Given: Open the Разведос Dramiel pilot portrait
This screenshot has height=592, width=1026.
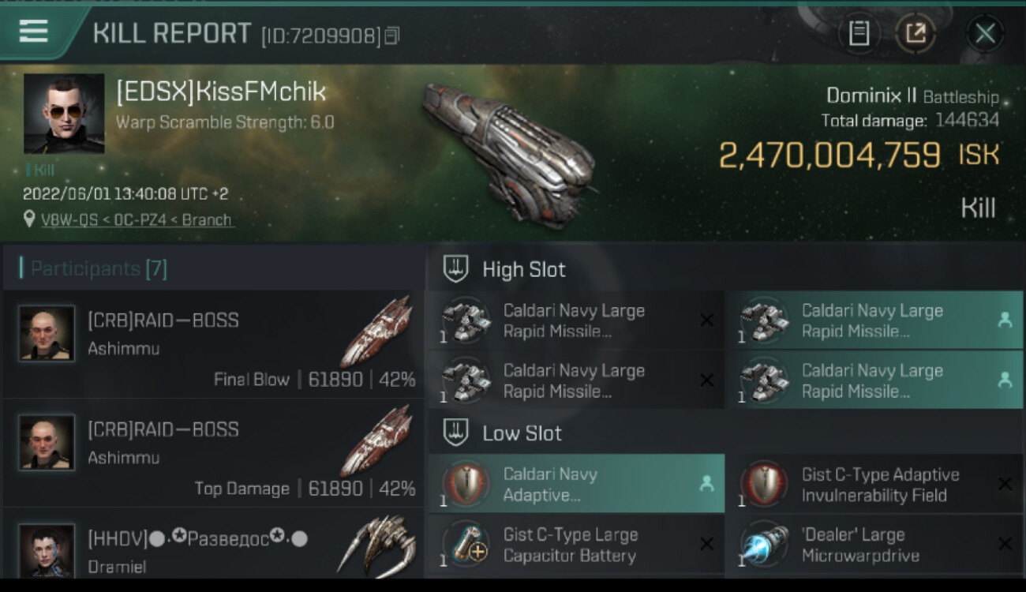Looking at the screenshot, I should [47, 549].
